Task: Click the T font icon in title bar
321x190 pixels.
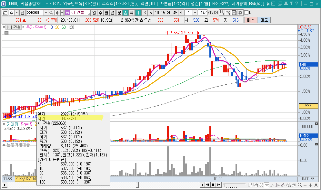Action: (292, 4)
